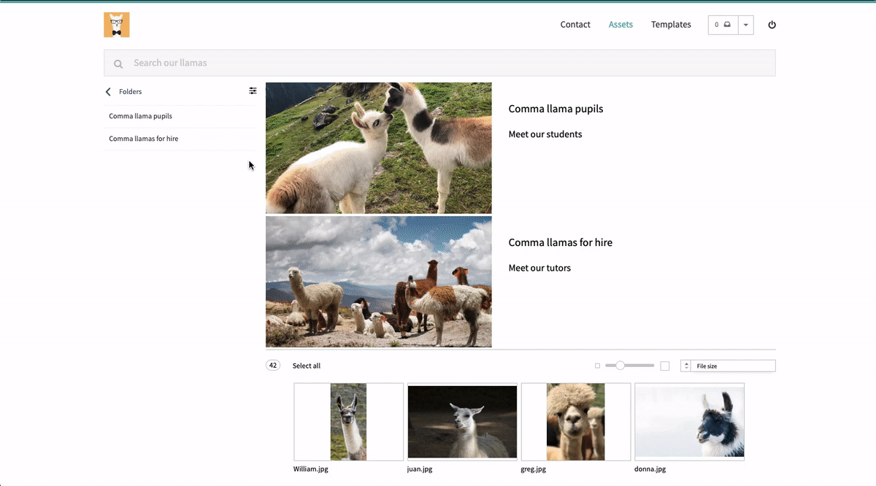Open the Contact menu item

[575, 25]
